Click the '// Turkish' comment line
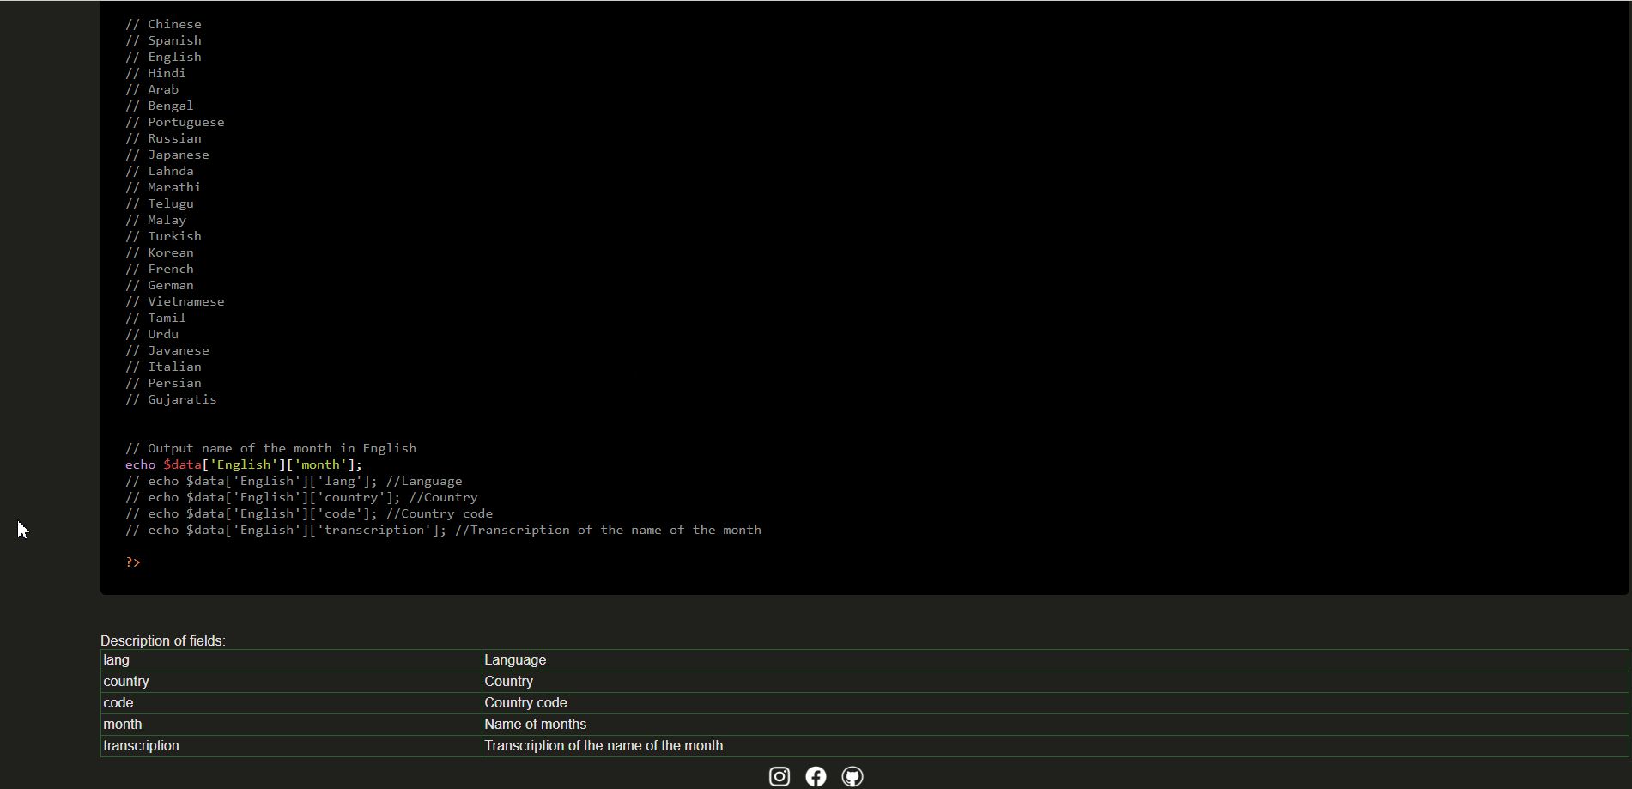The image size is (1632, 789). 164,236
